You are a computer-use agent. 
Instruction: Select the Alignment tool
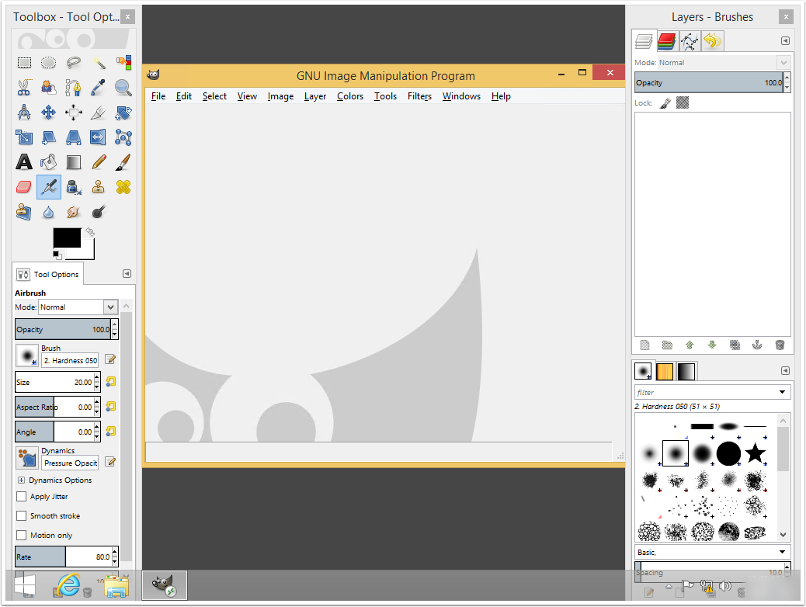[74, 112]
